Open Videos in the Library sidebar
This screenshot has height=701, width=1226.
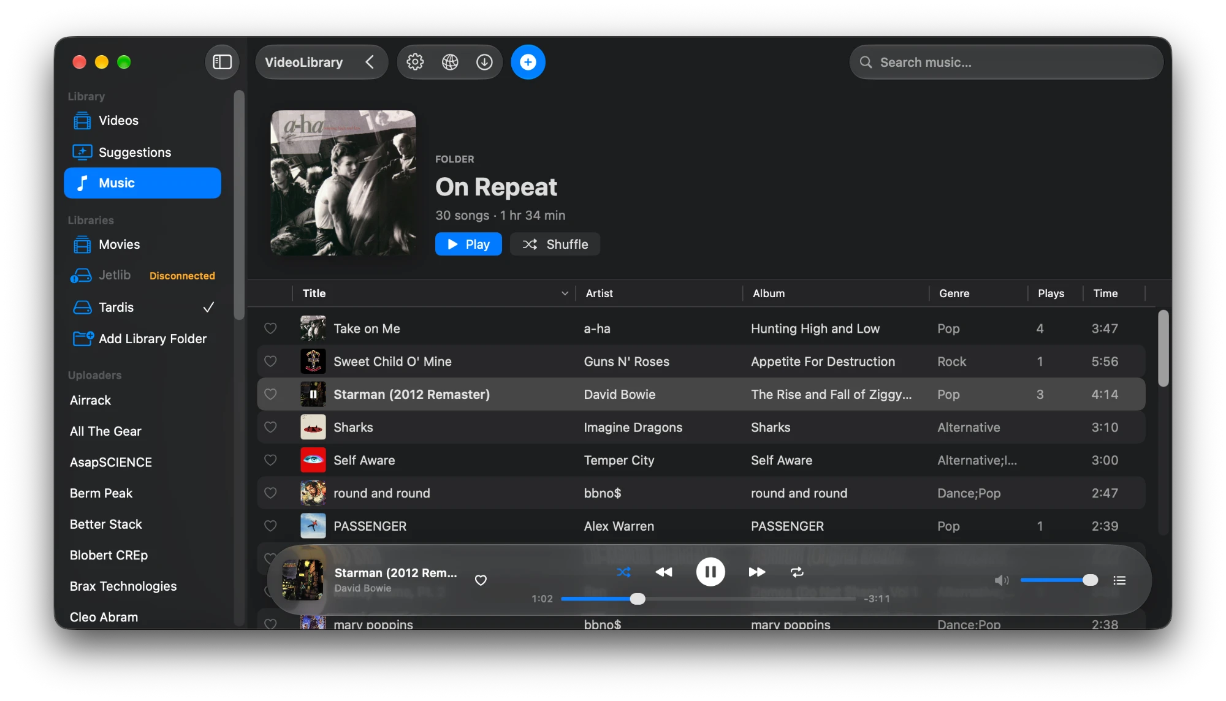pyautogui.click(x=142, y=121)
